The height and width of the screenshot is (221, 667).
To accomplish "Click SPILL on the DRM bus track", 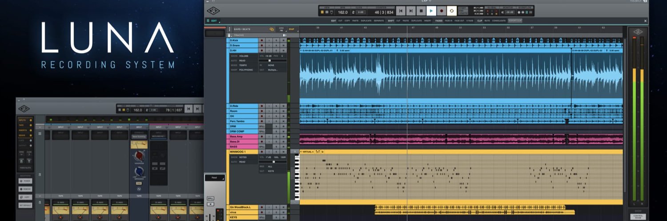I will (x=262, y=127).
